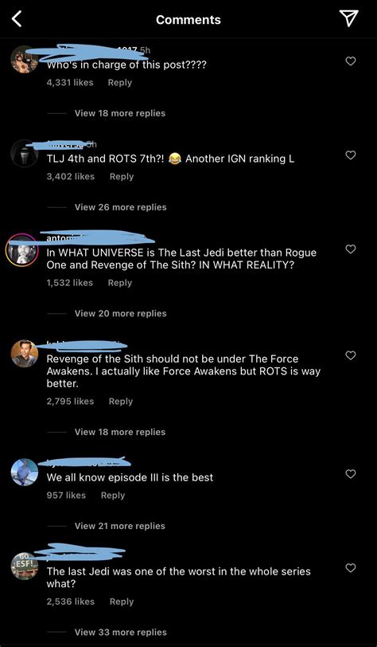377x647 pixels.
Task: Reply to the comment with 3,402 likes
Action: [122, 177]
